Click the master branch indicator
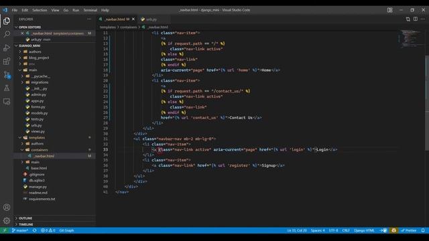This screenshot has height=241, width=429. point(19,230)
